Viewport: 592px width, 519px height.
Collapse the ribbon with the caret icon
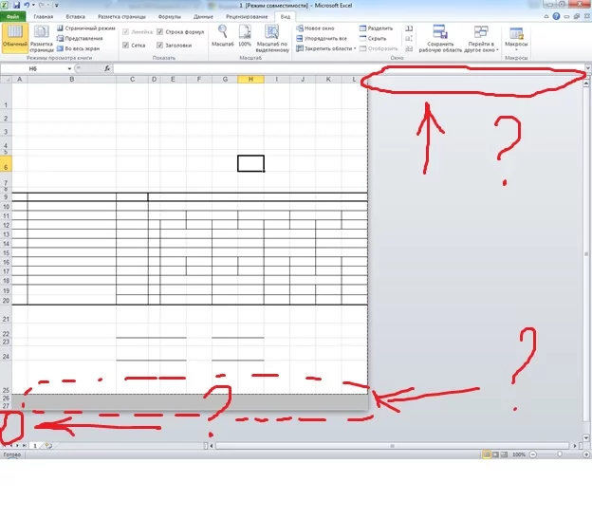coord(546,17)
